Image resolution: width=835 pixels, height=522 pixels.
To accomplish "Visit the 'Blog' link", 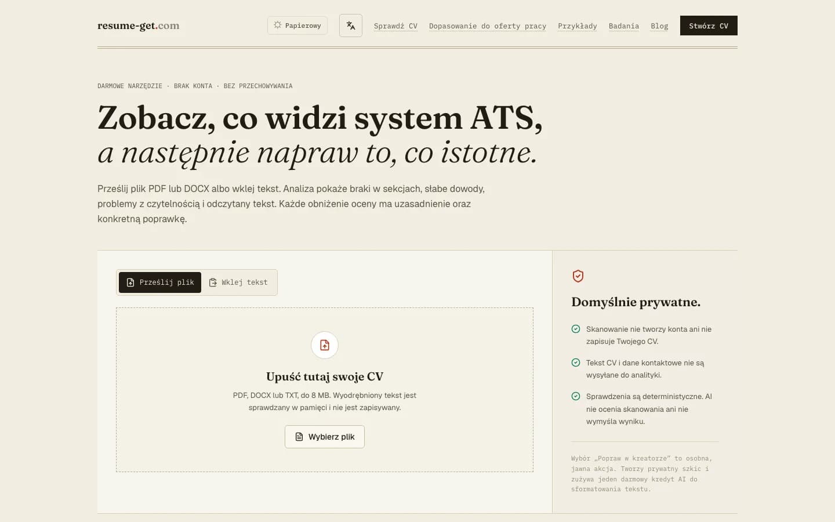I will tap(659, 26).
